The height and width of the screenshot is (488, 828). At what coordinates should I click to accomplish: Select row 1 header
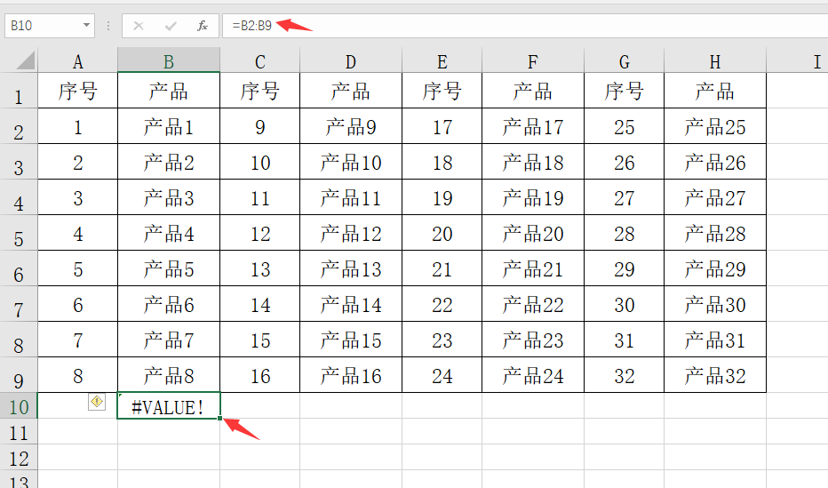coord(19,91)
